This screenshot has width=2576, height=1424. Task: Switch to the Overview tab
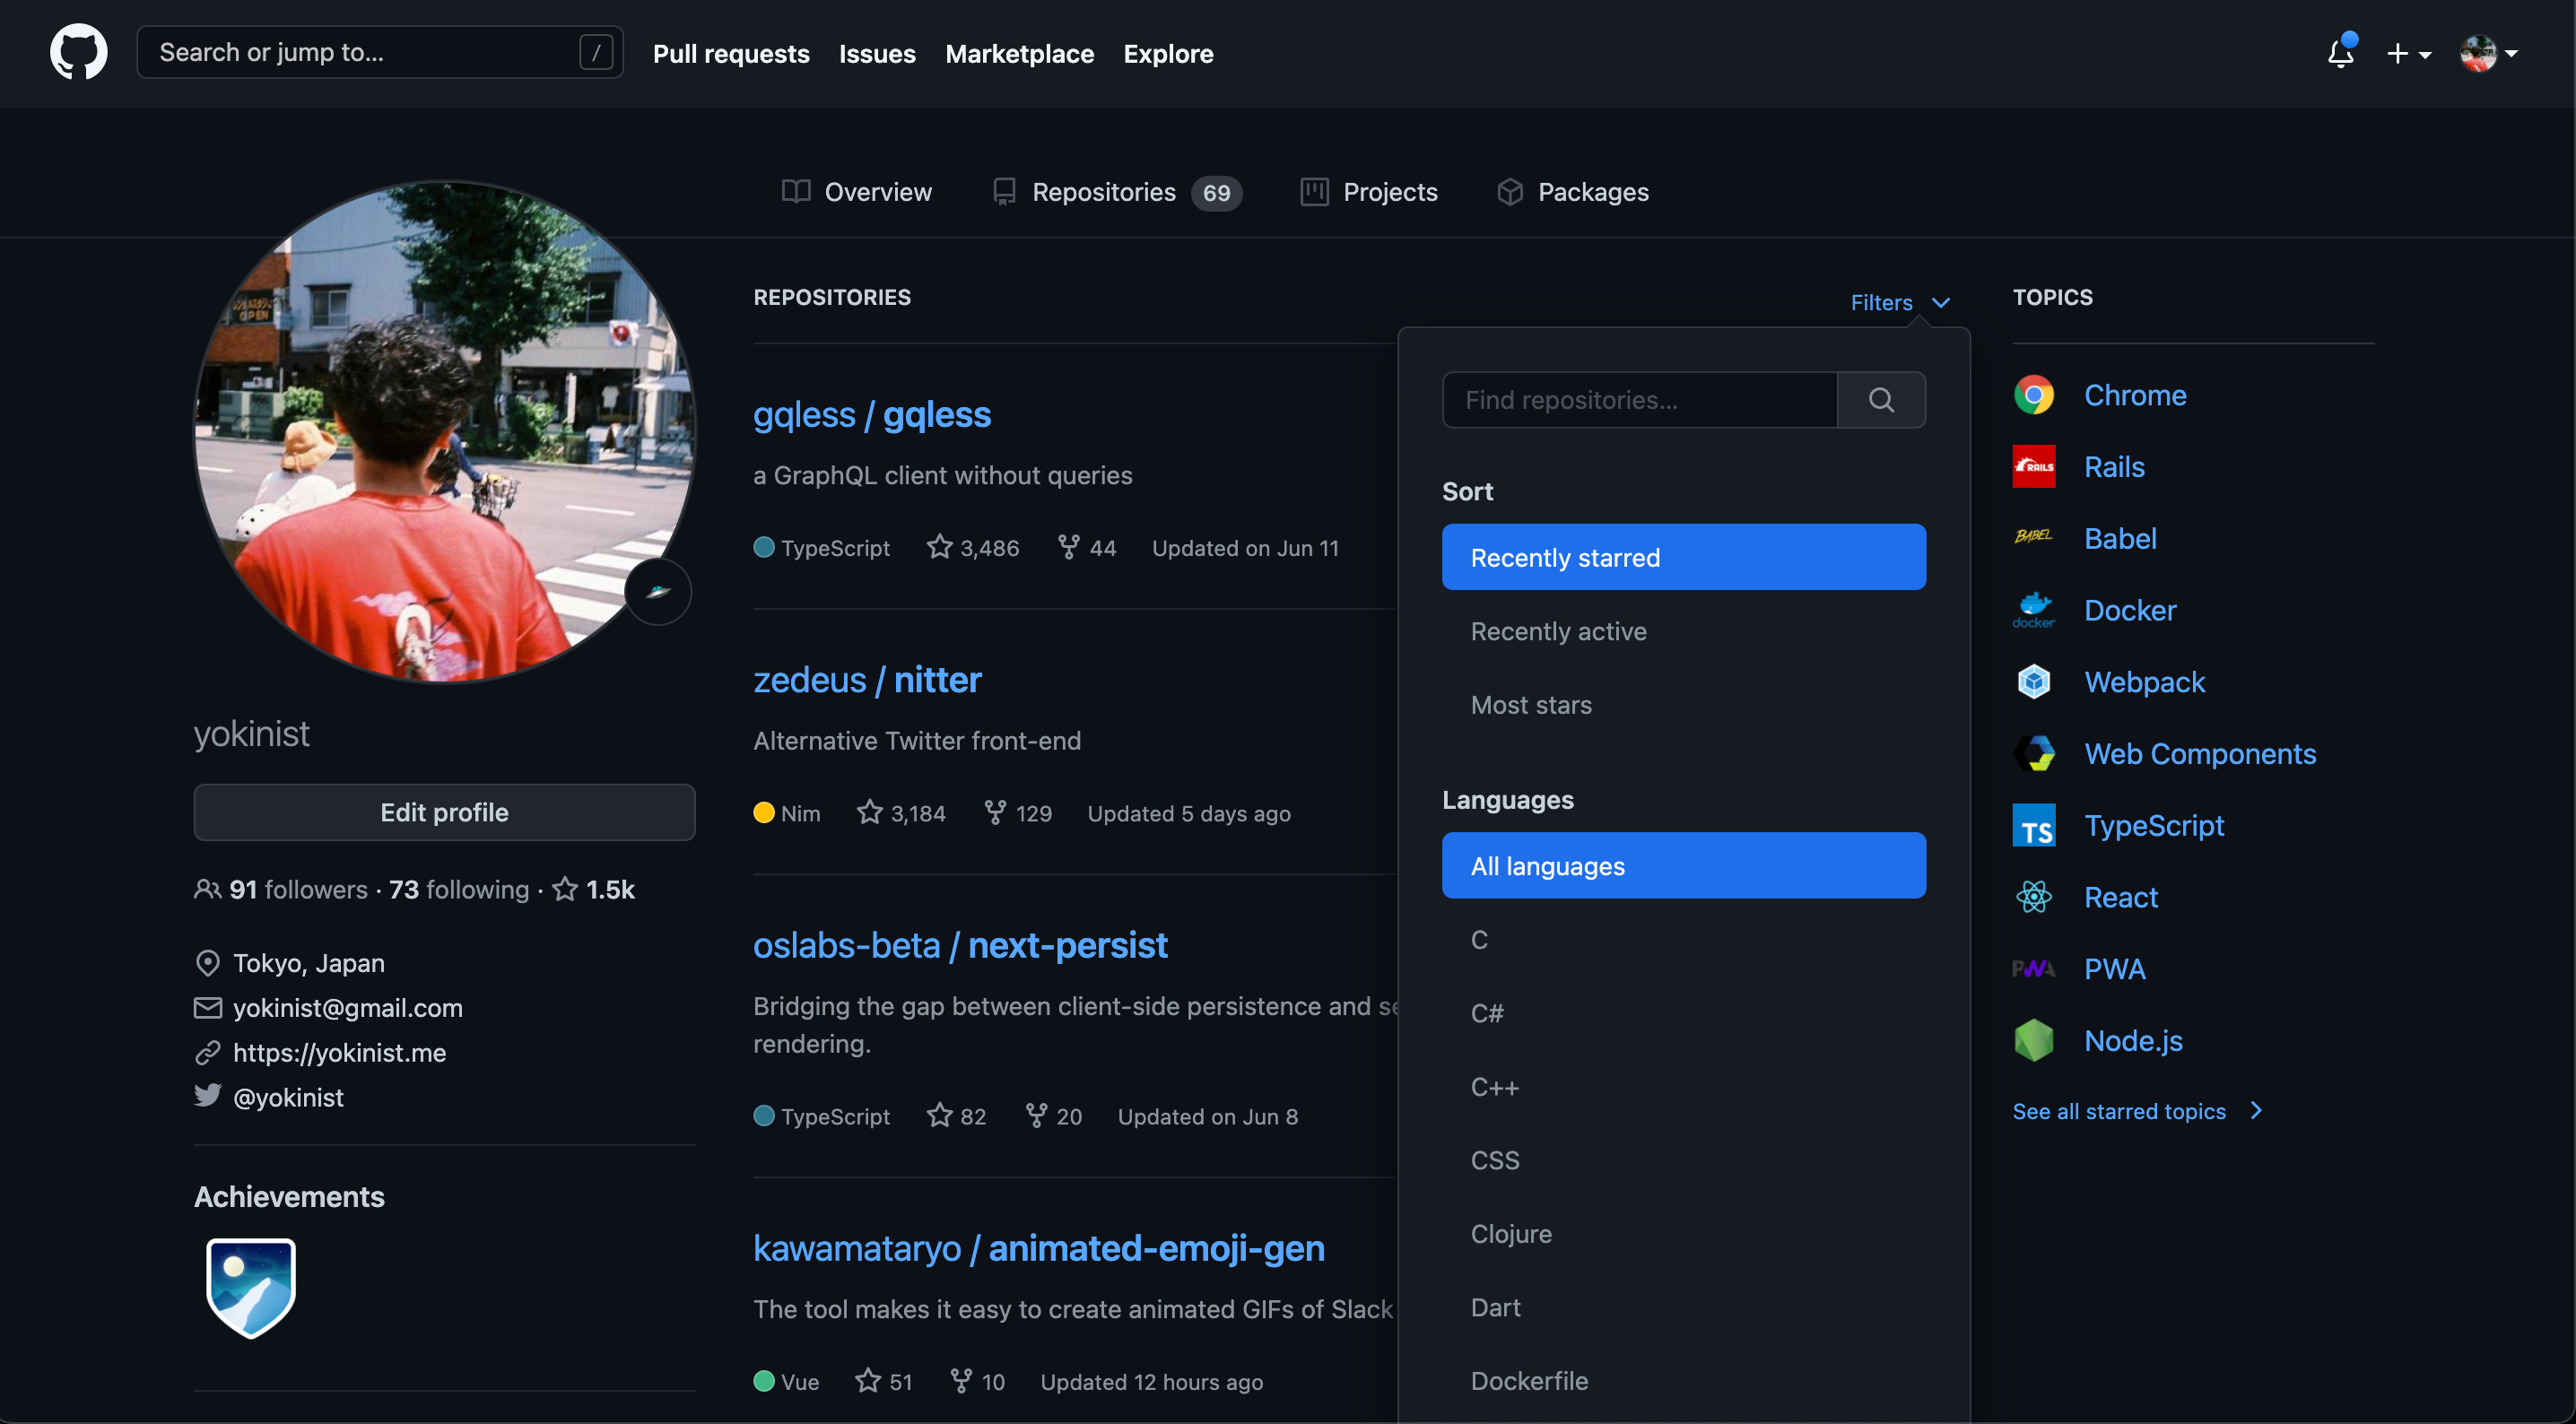click(857, 192)
